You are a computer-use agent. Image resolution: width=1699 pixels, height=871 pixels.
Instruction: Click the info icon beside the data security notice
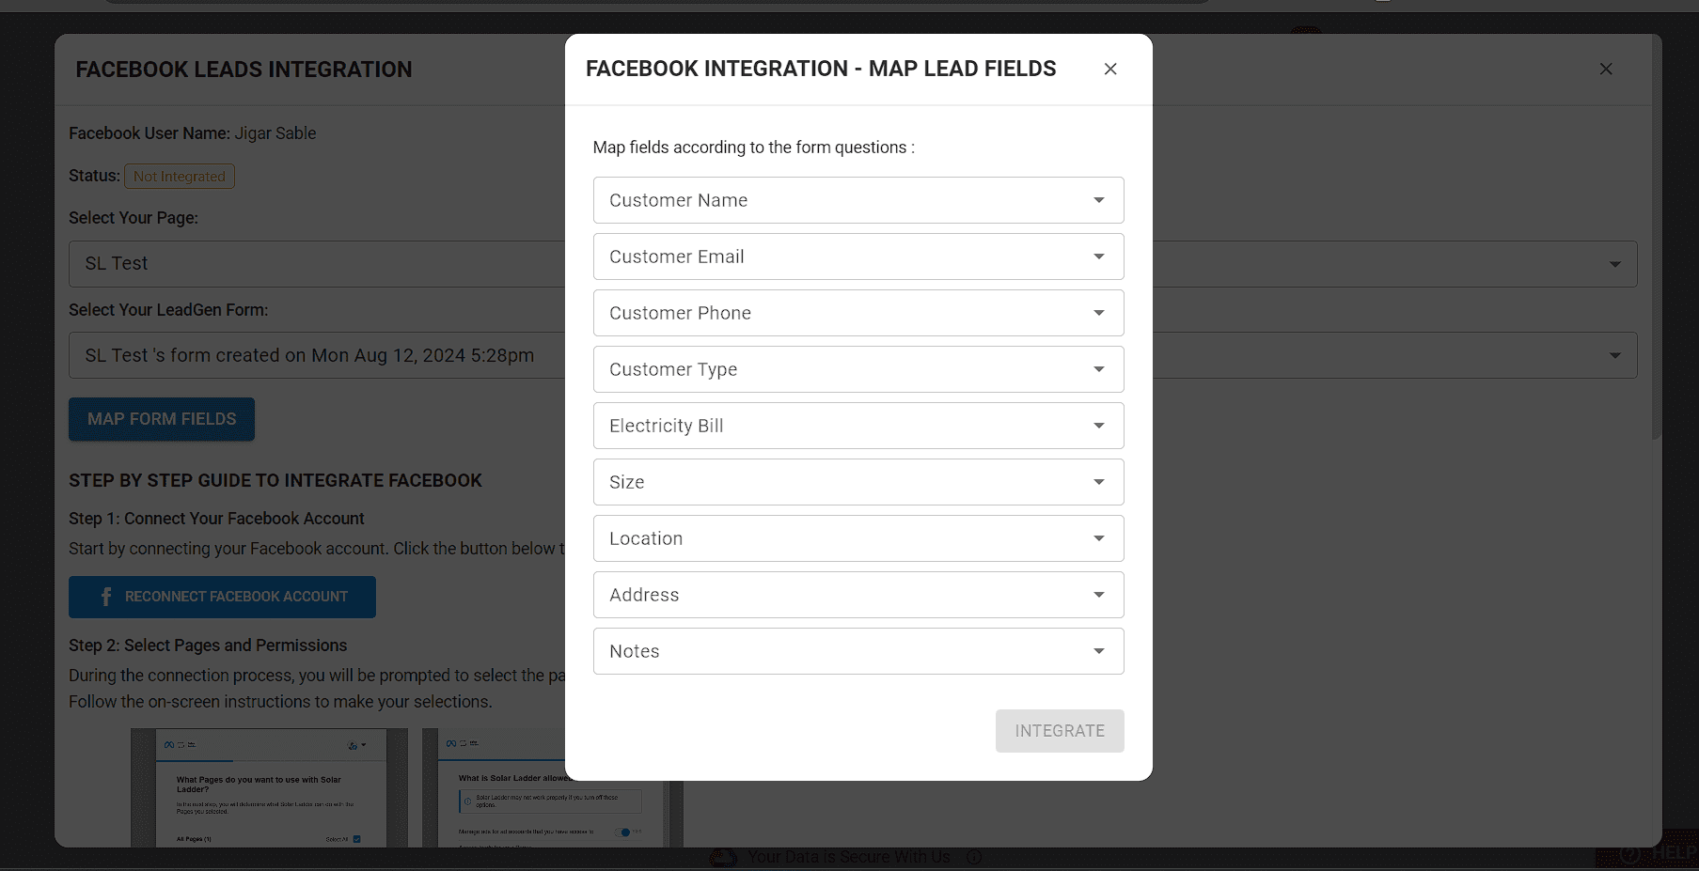pos(974,857)
